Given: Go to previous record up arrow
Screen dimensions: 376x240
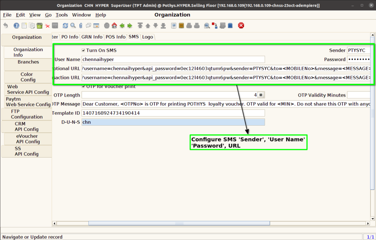Looking at the screenshot, I should (148, 25).
